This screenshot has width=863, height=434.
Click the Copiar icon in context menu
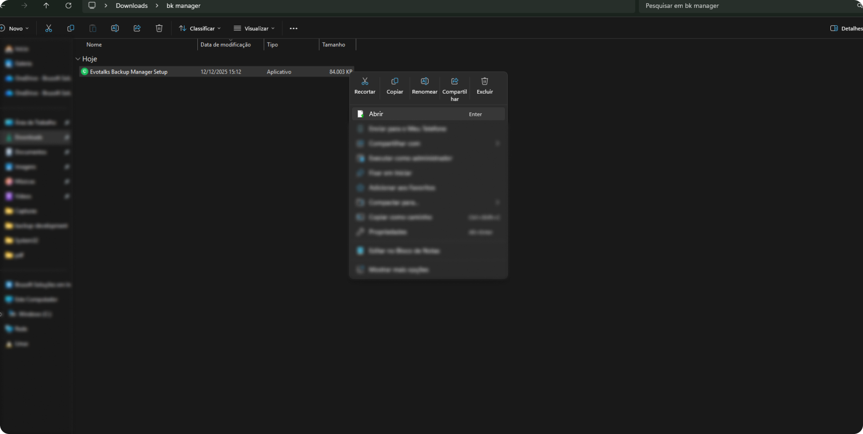(395, 82)
